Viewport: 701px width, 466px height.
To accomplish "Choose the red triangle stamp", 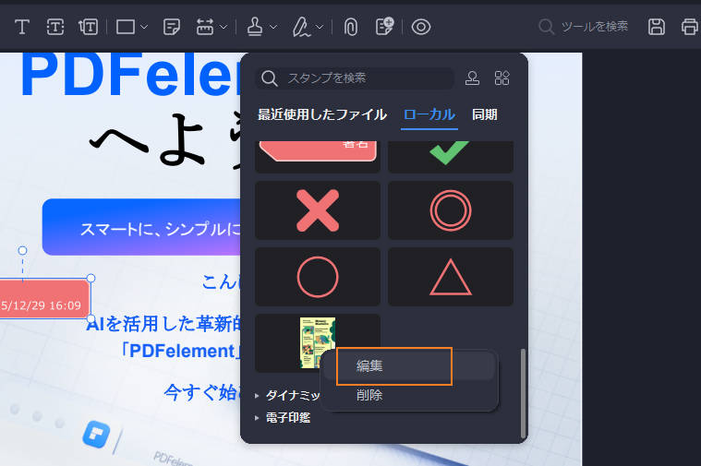I will coord(451,277).
